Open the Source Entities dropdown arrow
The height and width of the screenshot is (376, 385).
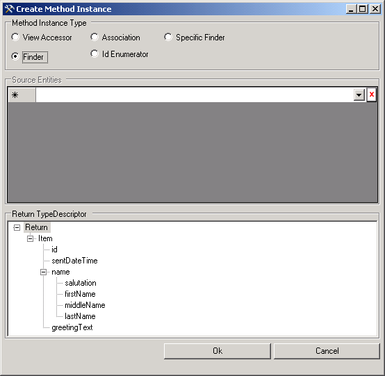pos(359,95)
